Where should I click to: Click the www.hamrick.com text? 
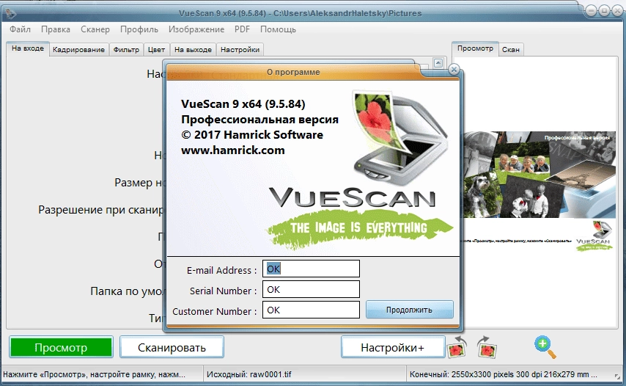pyautogui.click(x=233, y=150)
